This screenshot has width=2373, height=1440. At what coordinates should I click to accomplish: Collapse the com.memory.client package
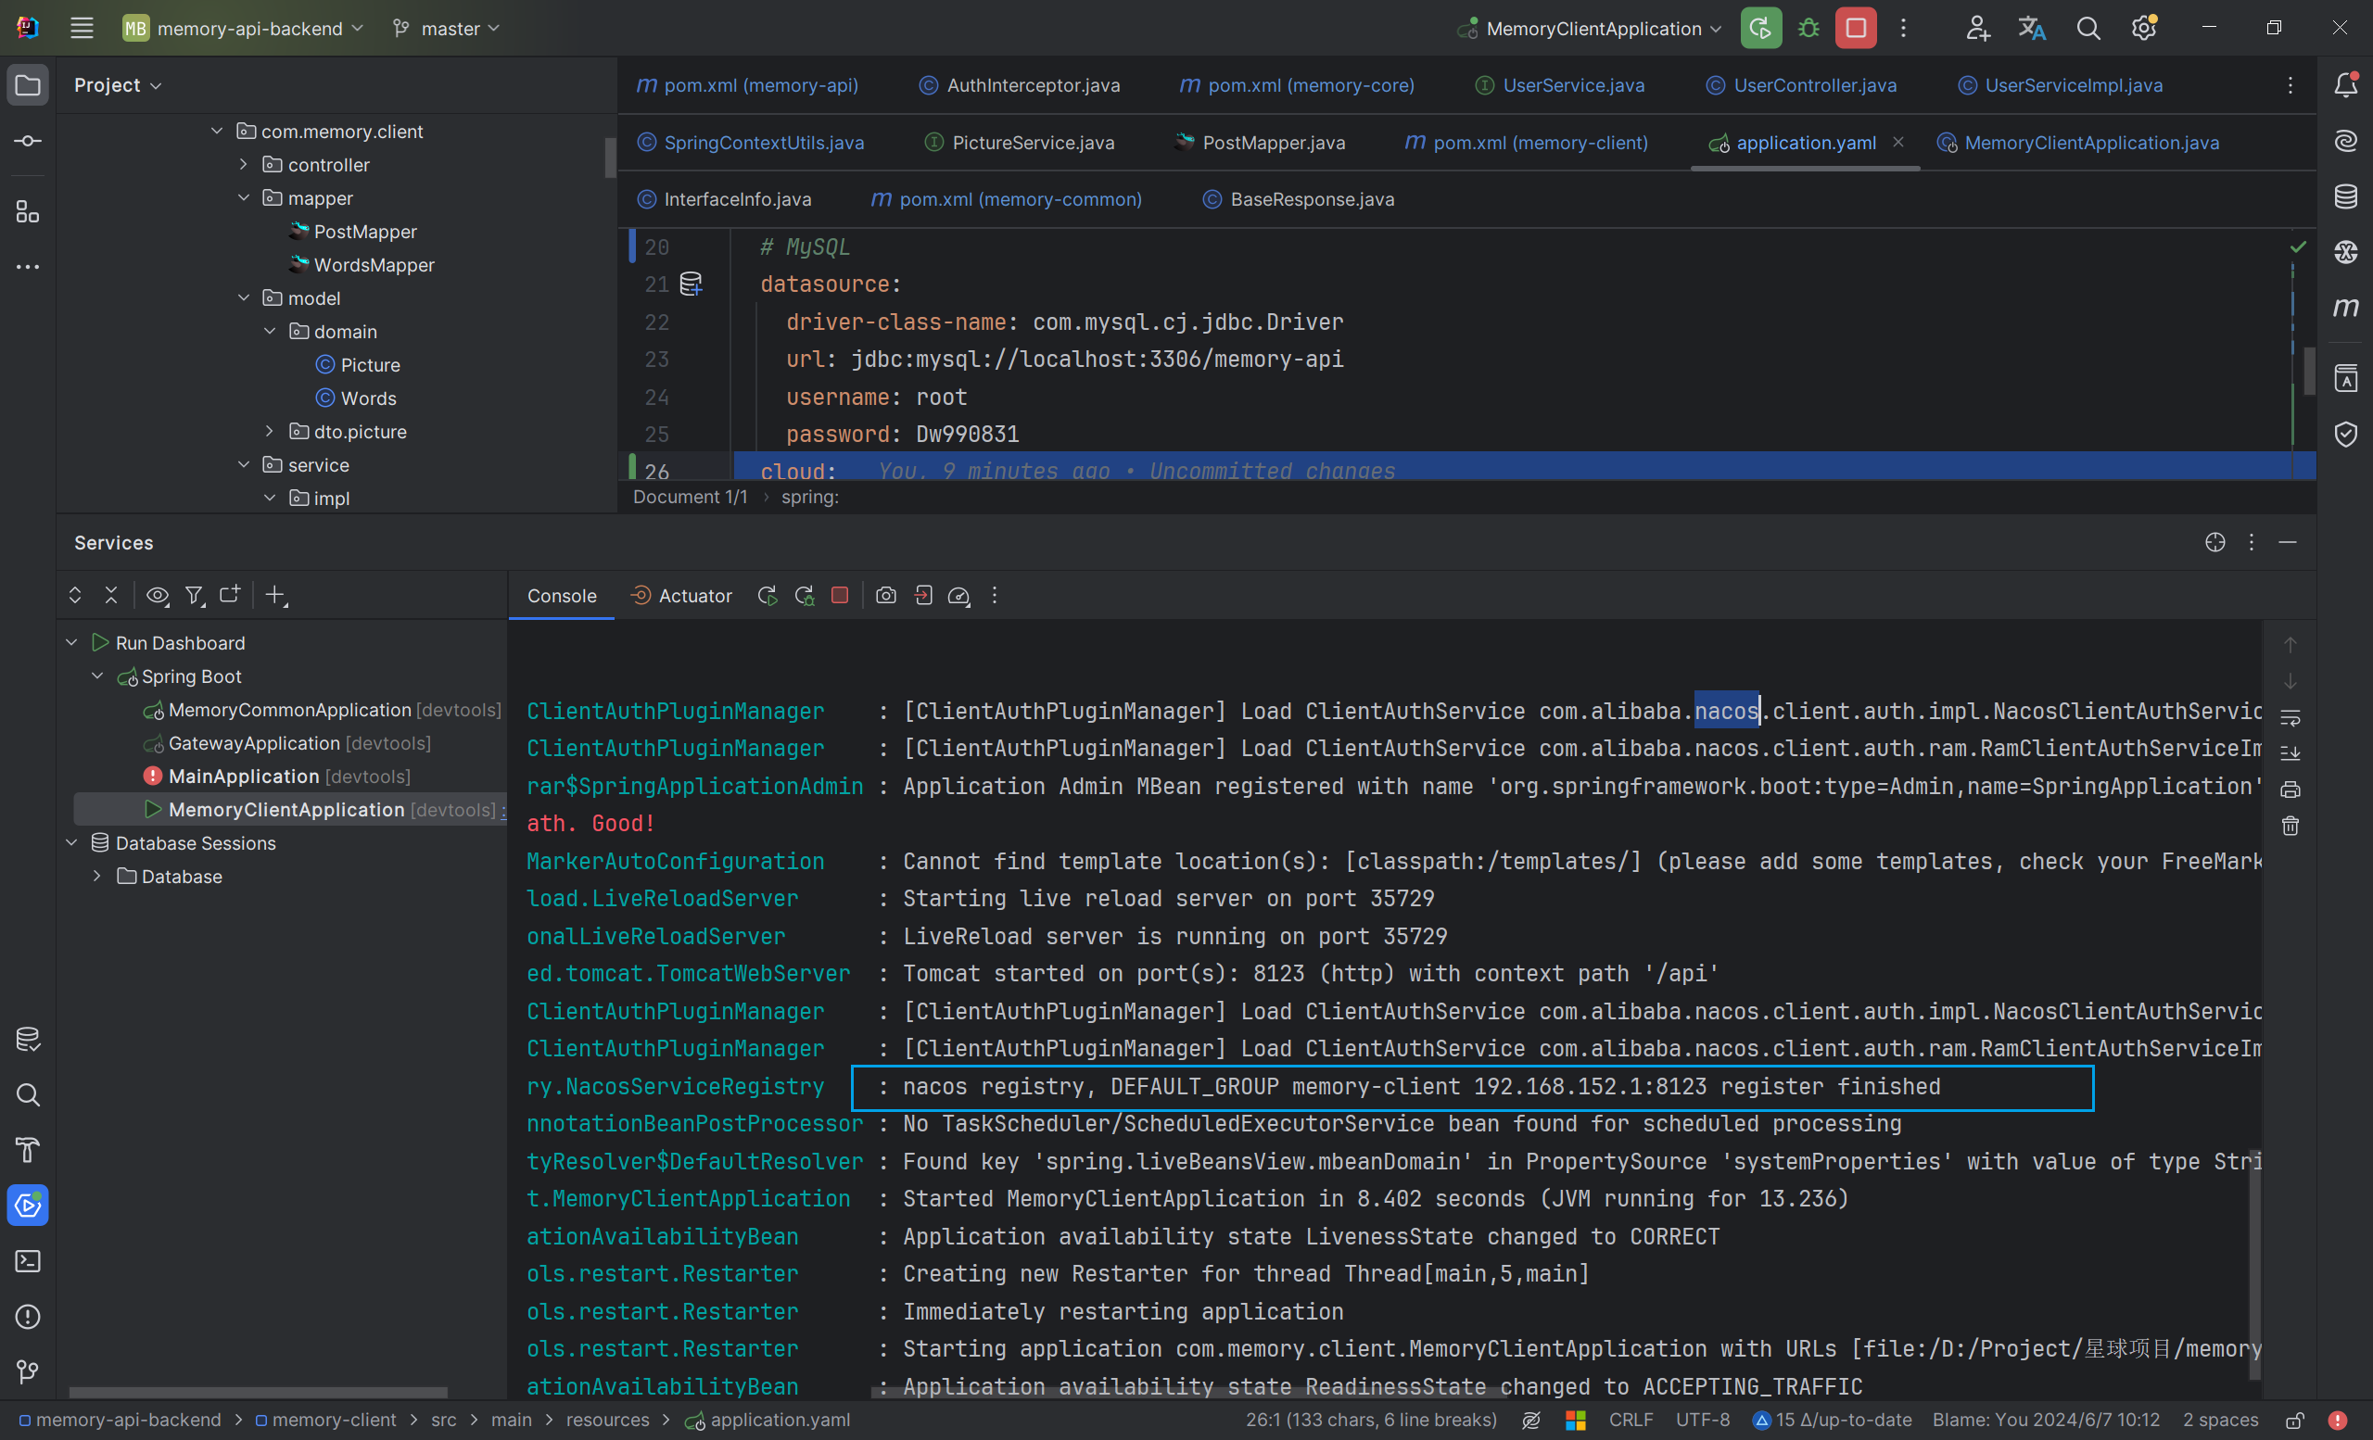(217, 131)
